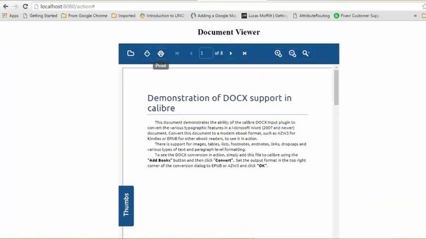Jump to the last page

click(x=244, y=53)
